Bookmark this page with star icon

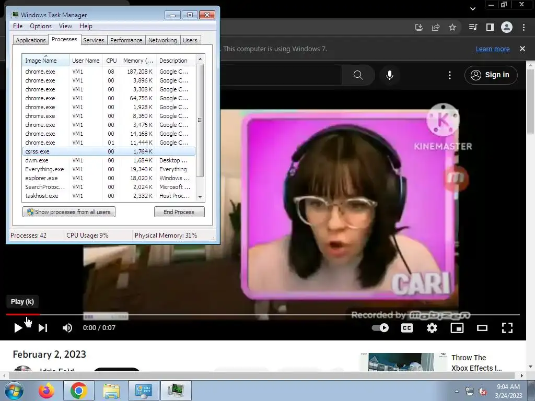click(x=452, y=27)
